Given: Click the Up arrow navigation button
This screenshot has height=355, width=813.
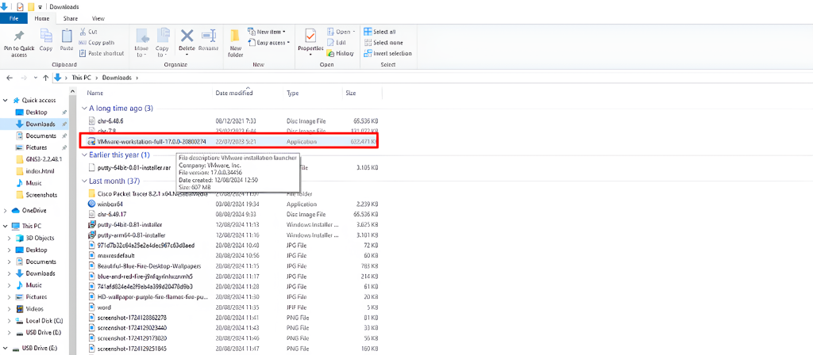Looking at the screenshot, I should pos(45,78).
